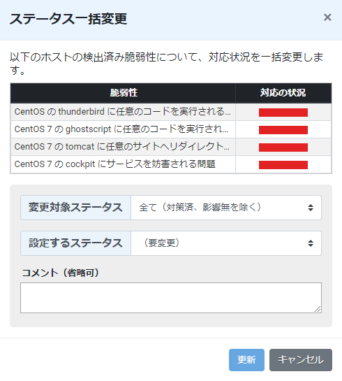Click the resize grip of the comment box
Viewport: 342px width, 381px height.
[x=318, y=309]
